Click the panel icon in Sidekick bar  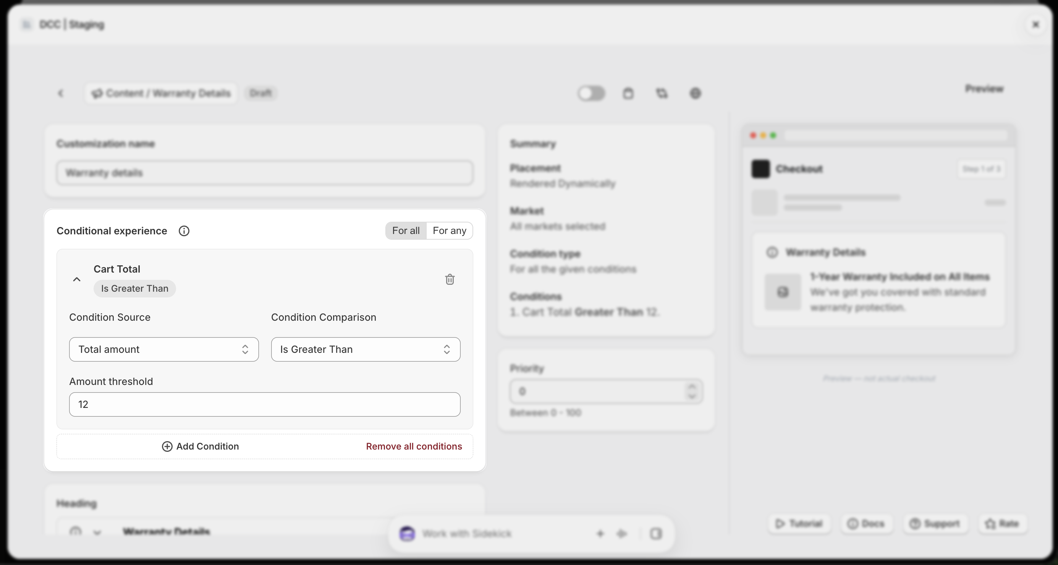coord(656,534)
